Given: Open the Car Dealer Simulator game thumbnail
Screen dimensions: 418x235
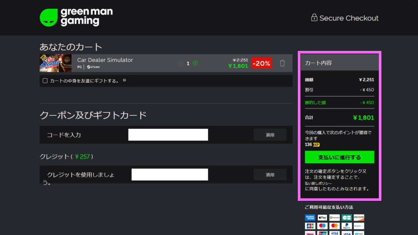Looking at the screenshot, I should (55, 63).
